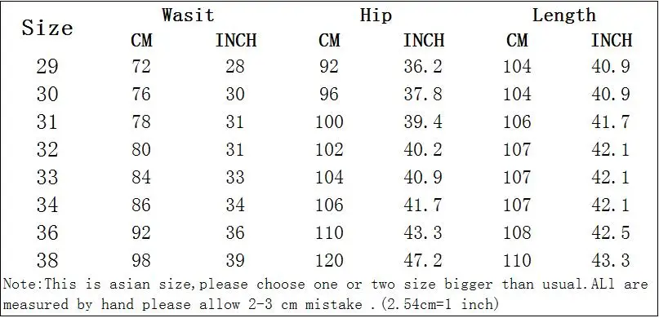Click the Size column header
659x318 pixels.
tap(47, 28)
